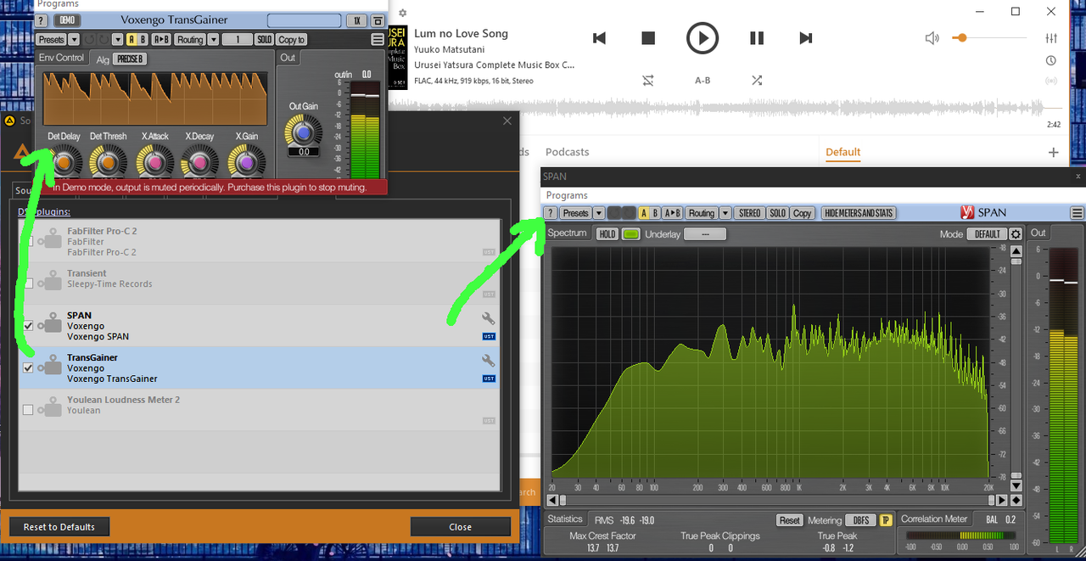Skip to the previous track
The height and width of the screenshot is (561, 1086).
pos(599,38)
